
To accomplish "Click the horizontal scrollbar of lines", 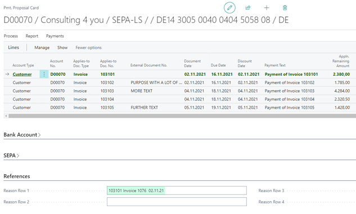I will point(182,116).
